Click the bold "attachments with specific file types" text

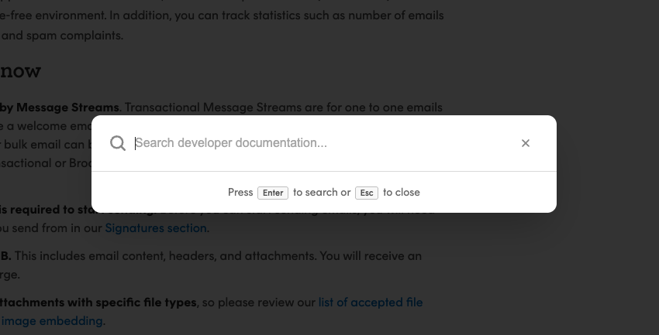point(98,302)
